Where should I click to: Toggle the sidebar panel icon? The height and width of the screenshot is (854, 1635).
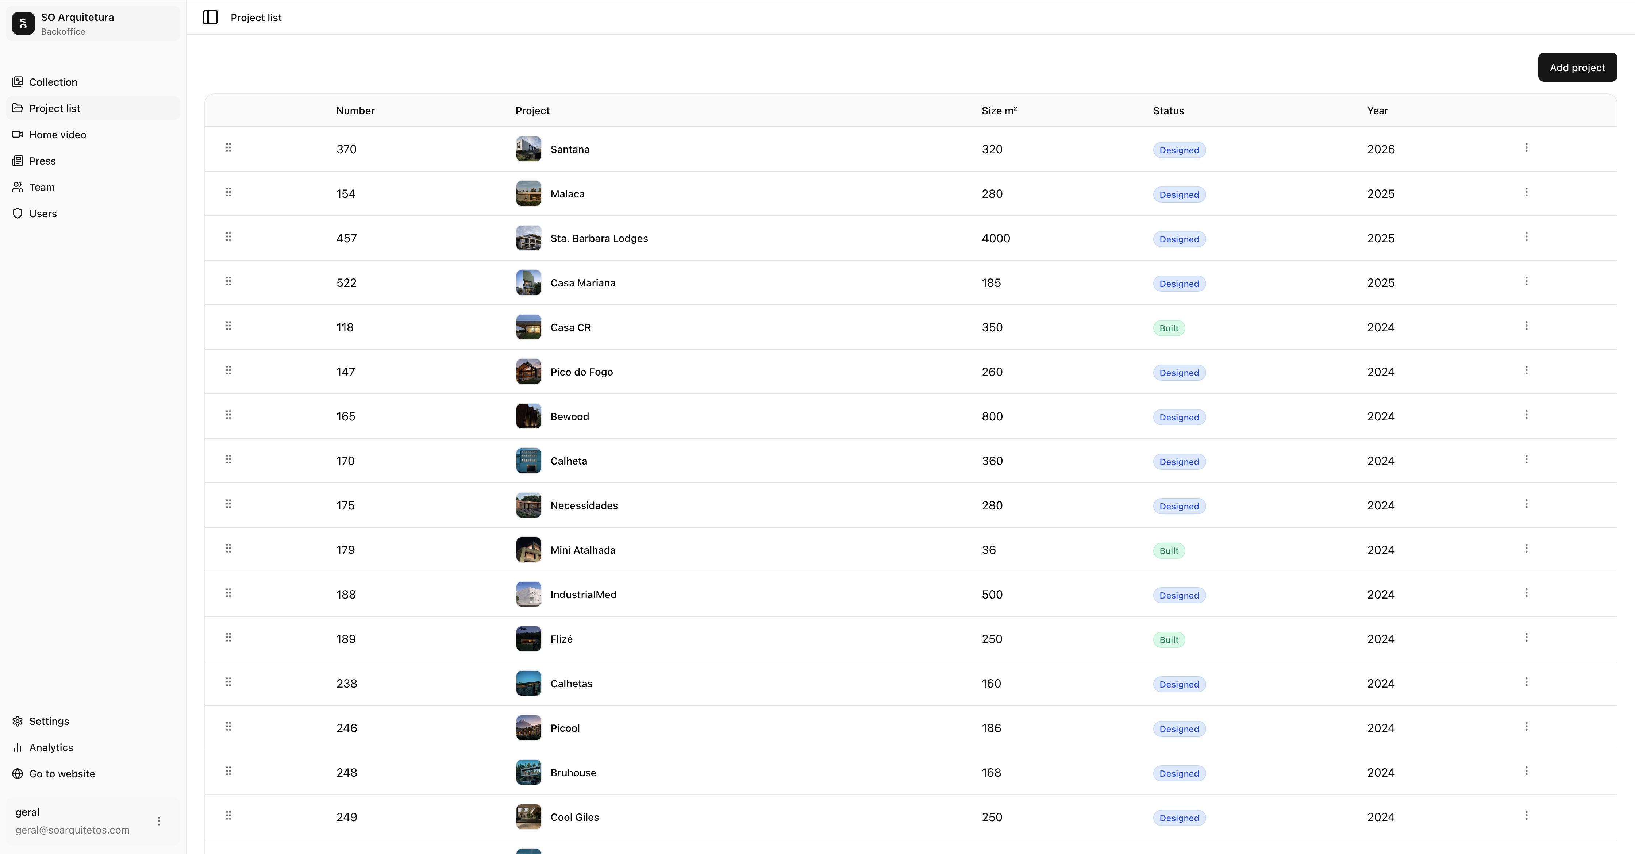tap(210, 17)
